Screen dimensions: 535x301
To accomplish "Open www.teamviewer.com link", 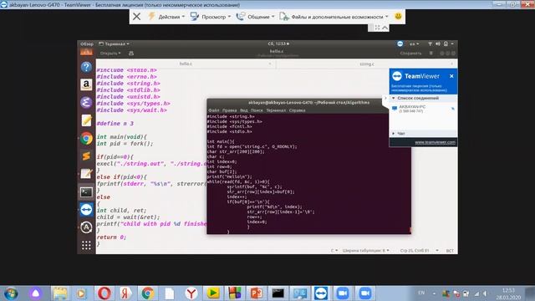I will [x=435, y=142].
